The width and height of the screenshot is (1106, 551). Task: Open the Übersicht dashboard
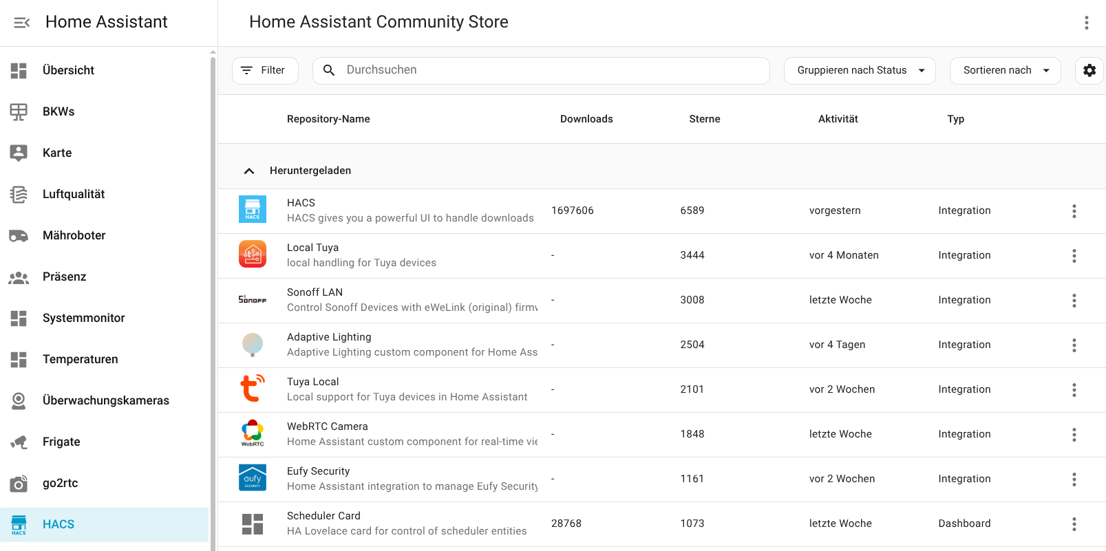coord(104,70)
